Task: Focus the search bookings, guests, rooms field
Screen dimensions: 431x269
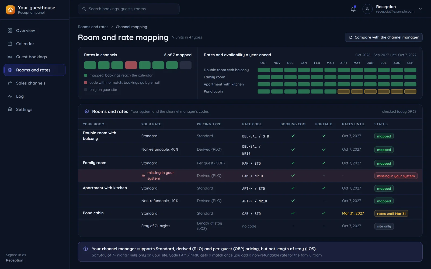Action: pyautogui.click(x=128, y=9)
